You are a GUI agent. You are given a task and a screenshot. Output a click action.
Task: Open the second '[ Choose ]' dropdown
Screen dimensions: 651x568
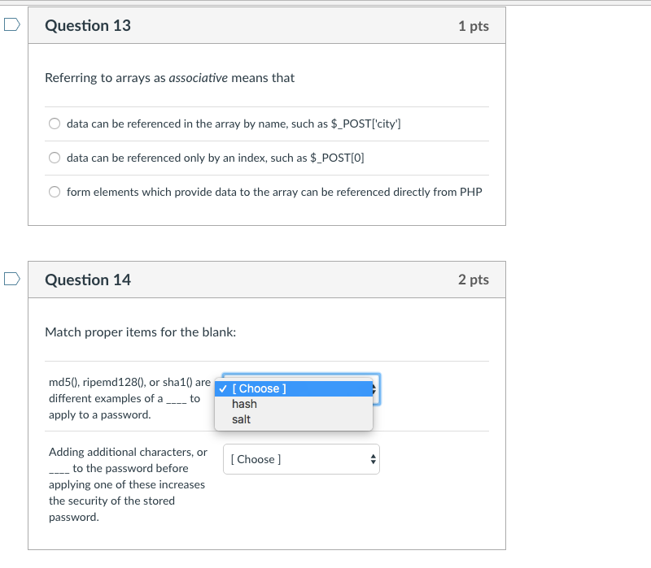coord(301,459)
